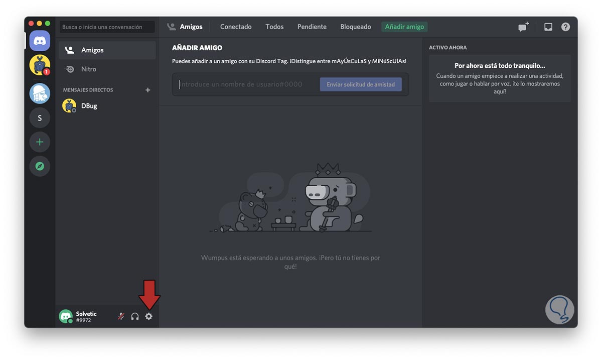Viewport: 602px width, 360px height.
Task: Create DM plus next to Mensajes Directos
Action: click(x=147, y=90)
